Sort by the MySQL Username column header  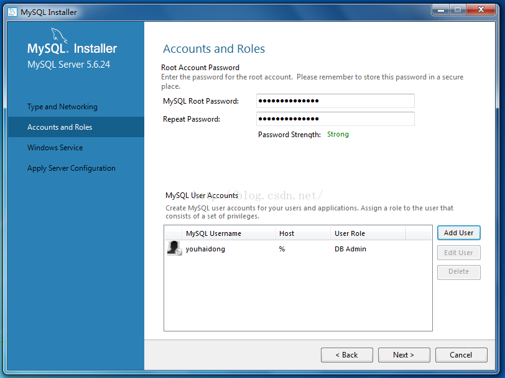click(229, 233)
